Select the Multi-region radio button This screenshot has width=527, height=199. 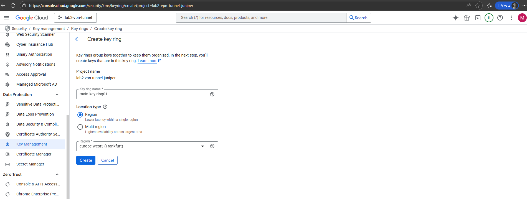tap(80, 127)
